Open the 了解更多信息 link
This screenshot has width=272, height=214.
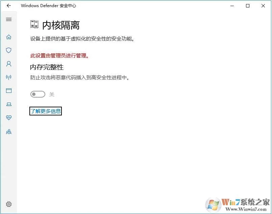pos(46,111)
